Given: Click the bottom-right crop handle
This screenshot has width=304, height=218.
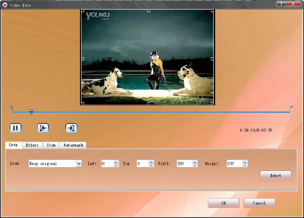Looking at the screenshot, I should coord(212,103).
